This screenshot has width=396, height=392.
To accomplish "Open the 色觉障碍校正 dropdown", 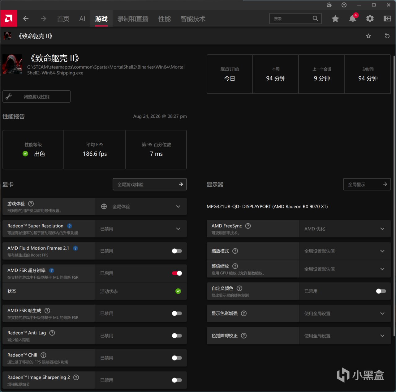I will pyautogui.click(x=345, y=335).
